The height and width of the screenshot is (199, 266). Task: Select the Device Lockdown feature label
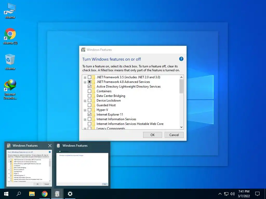[109, 101]
